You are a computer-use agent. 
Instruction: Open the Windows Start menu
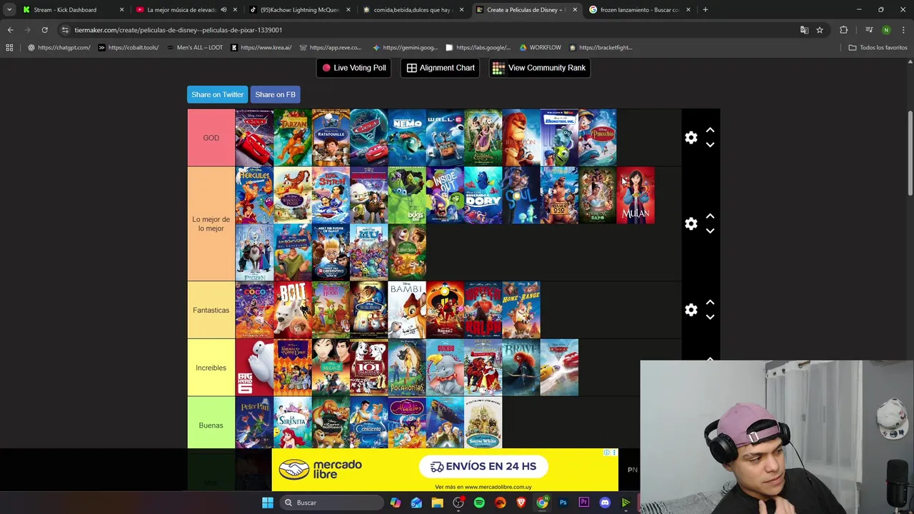[267, 503]
